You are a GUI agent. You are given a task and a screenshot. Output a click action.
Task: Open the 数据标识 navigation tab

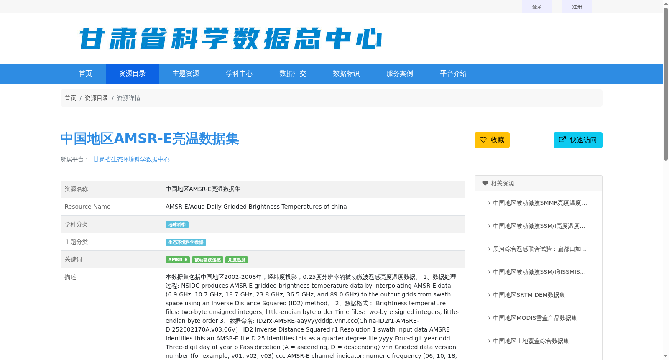[x=347, y=74]
